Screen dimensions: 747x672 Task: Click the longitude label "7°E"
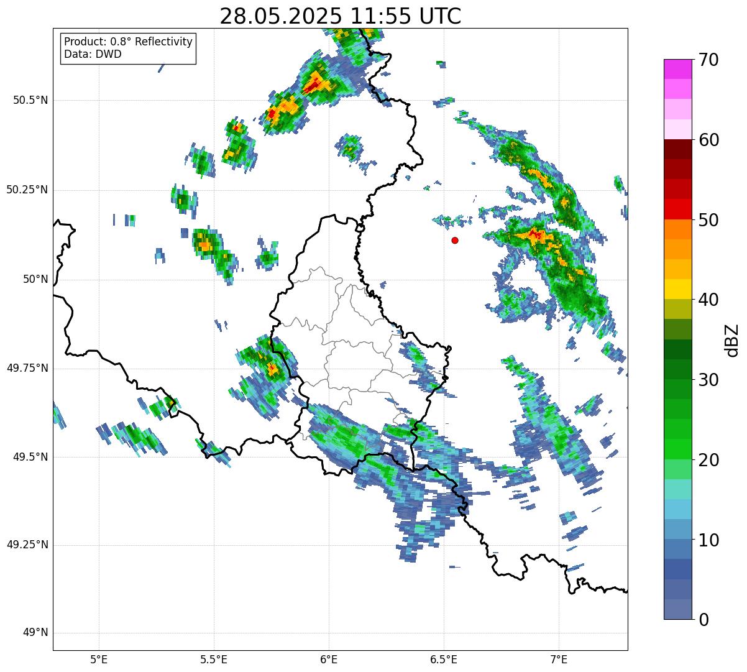pos(559,660)
